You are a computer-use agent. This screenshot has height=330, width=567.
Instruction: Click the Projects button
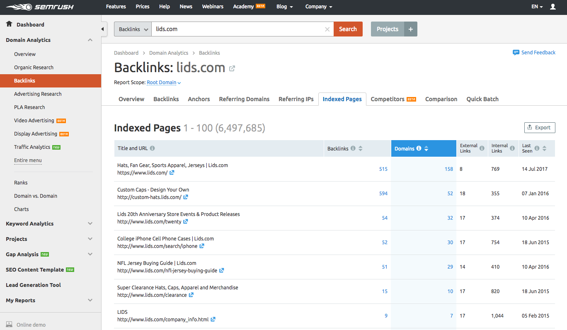tap(388, 29)
